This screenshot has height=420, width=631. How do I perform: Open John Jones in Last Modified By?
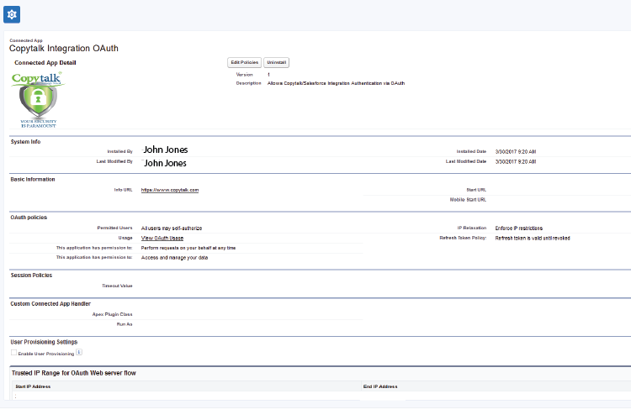pos(164,163)
